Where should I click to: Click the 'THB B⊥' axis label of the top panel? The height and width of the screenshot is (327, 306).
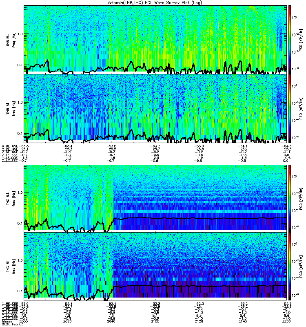[x=8, y=40]
